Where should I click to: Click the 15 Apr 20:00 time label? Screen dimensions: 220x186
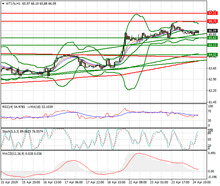(31, 182)
